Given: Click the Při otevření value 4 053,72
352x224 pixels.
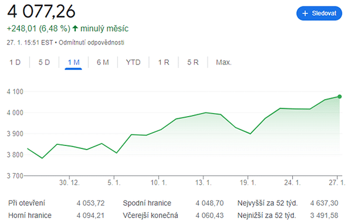Looking at the screenshot, I should pyautogui.click(x=91, y=203).
